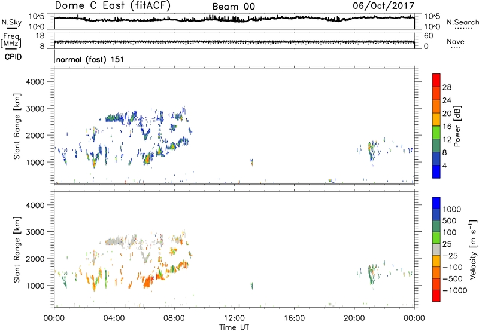Viewport: 479px width, 331px height.
Task: Click the date '06/Oct/2017'
Action: [x=383, y=5]
